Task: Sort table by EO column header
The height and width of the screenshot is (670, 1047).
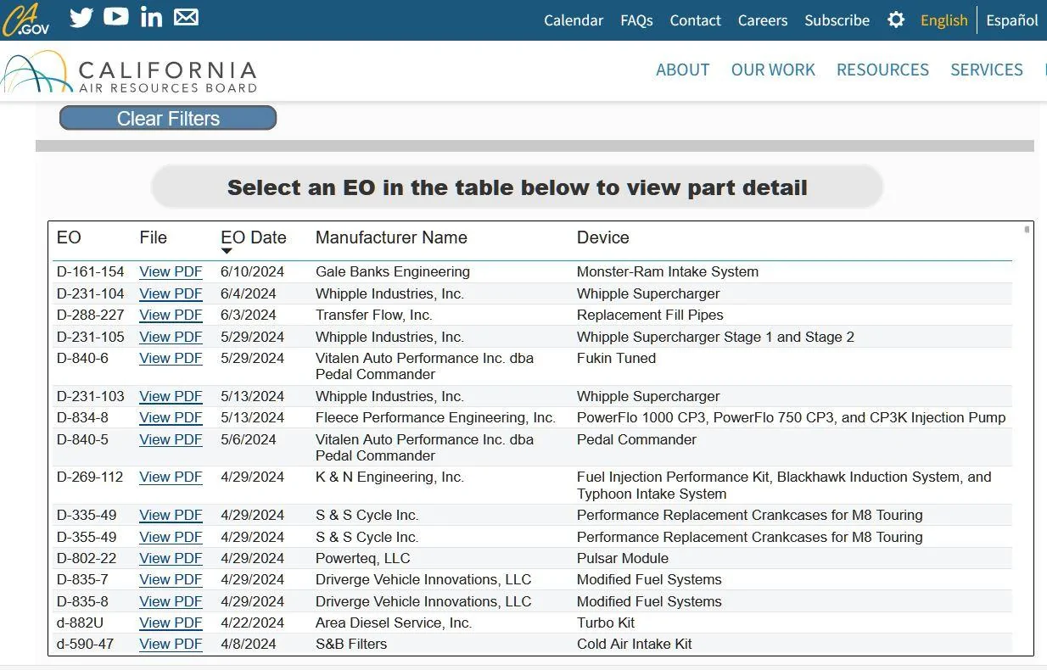Action: [69, 237]
